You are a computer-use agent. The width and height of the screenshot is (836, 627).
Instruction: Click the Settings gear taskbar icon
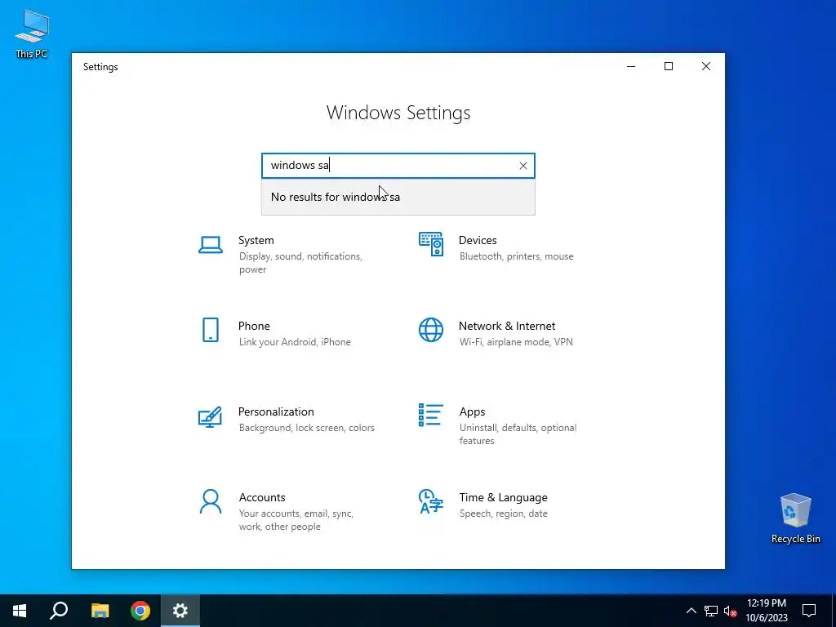pyautogui.click(x=180, y=611)
